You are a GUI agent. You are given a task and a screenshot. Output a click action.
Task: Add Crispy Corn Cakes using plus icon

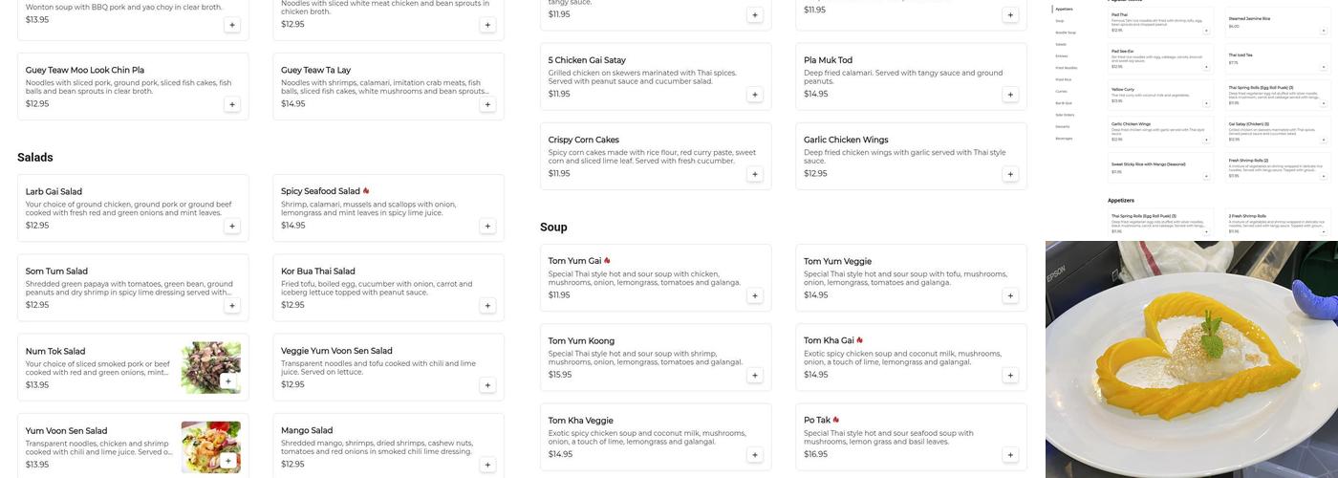[755, 175]
